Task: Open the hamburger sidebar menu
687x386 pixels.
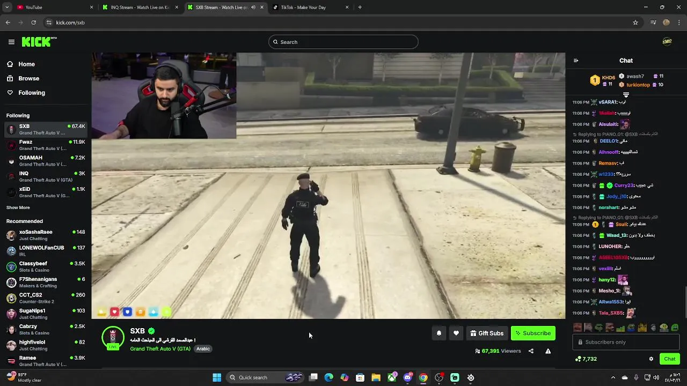Action: [x=11, y=42]
